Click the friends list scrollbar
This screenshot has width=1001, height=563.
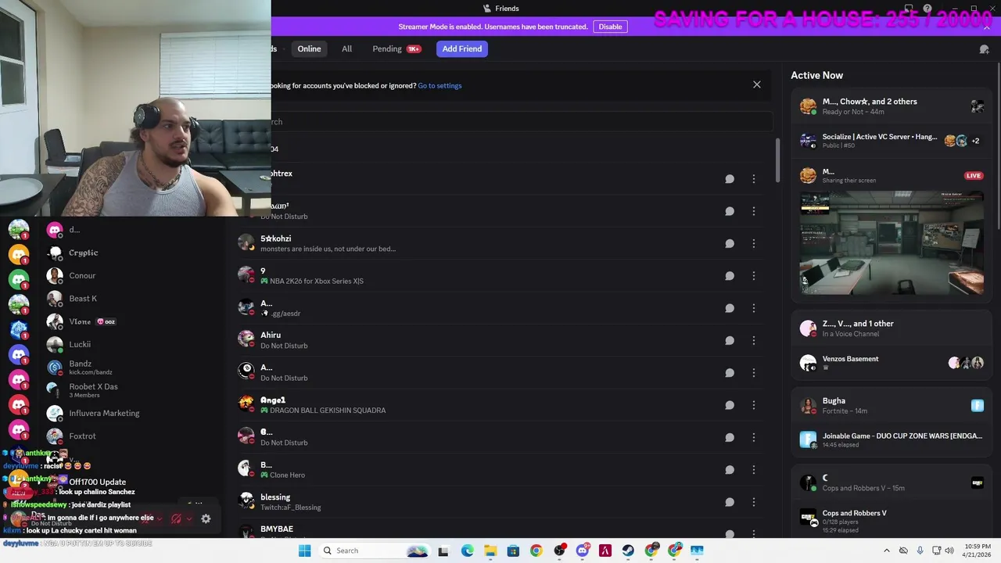[x=777, y=160]
